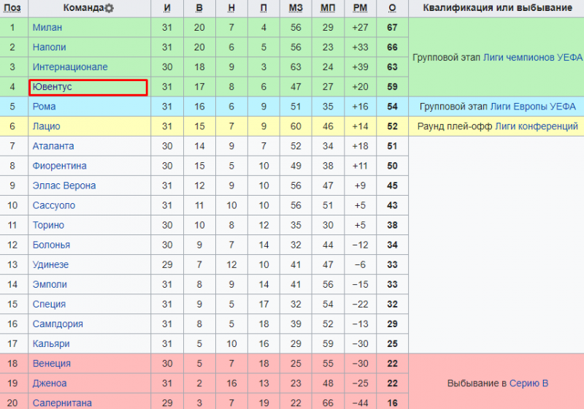Follow the Лиги чемпионов УЕФА link
The width and height of the screenshot is (584, 409).
click(x=533, y=58)
